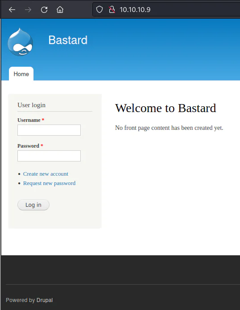Open the Bastard site name link
Image resolution: width=240 pixels, height=310 pixels.
(x=68, y=40)
